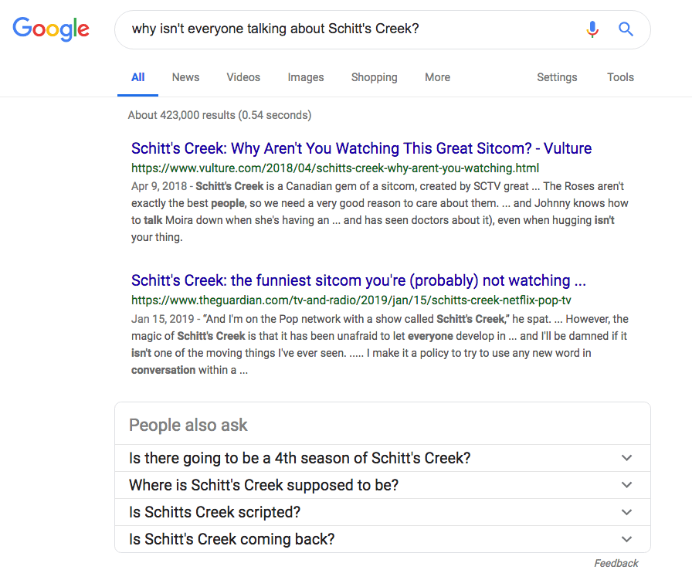The image size is (692, 580).
Task: Switch to the Videos tab
Action: (x=243, y=77)
